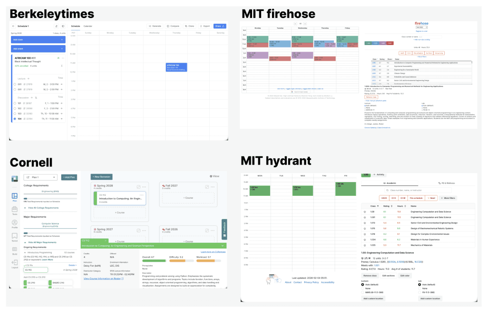
Task: Open the Fall 2027 three-dot menu
Action: click(x=213, y=187)
